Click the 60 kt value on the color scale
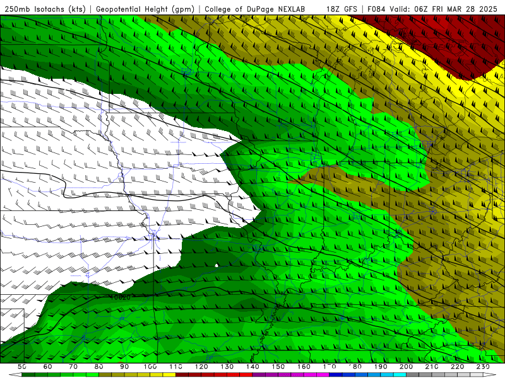The image size is (505, 378). point(47,367)
